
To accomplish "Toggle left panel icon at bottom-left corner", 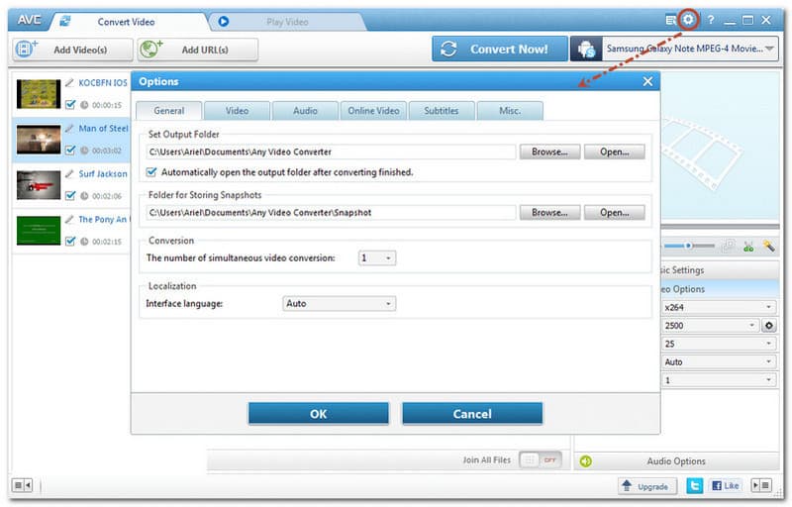I will click(x=22, y=485).
